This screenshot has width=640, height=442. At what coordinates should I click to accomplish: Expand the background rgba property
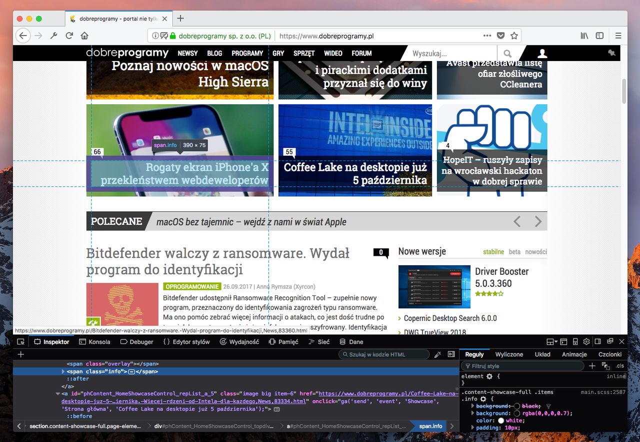point(473,413)
